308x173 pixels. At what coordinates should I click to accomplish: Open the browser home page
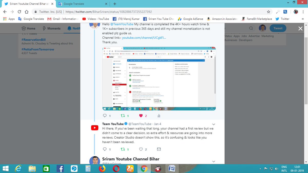coord(26,12)
